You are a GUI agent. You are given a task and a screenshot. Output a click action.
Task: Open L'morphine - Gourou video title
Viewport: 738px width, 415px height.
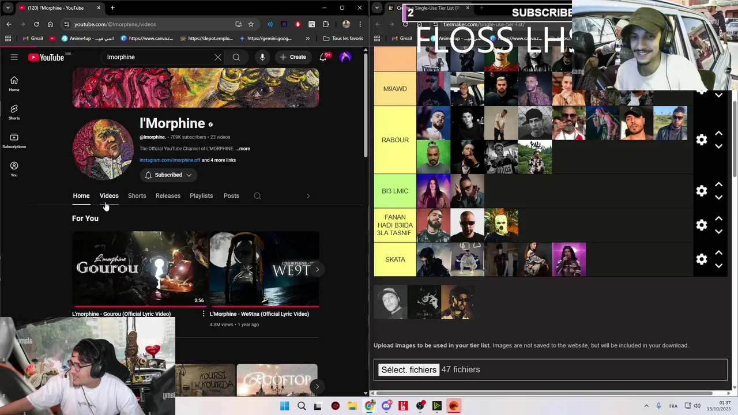tap(121, 314)
